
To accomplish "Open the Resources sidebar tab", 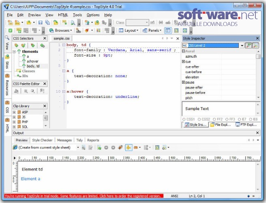I will coord(7,85).
